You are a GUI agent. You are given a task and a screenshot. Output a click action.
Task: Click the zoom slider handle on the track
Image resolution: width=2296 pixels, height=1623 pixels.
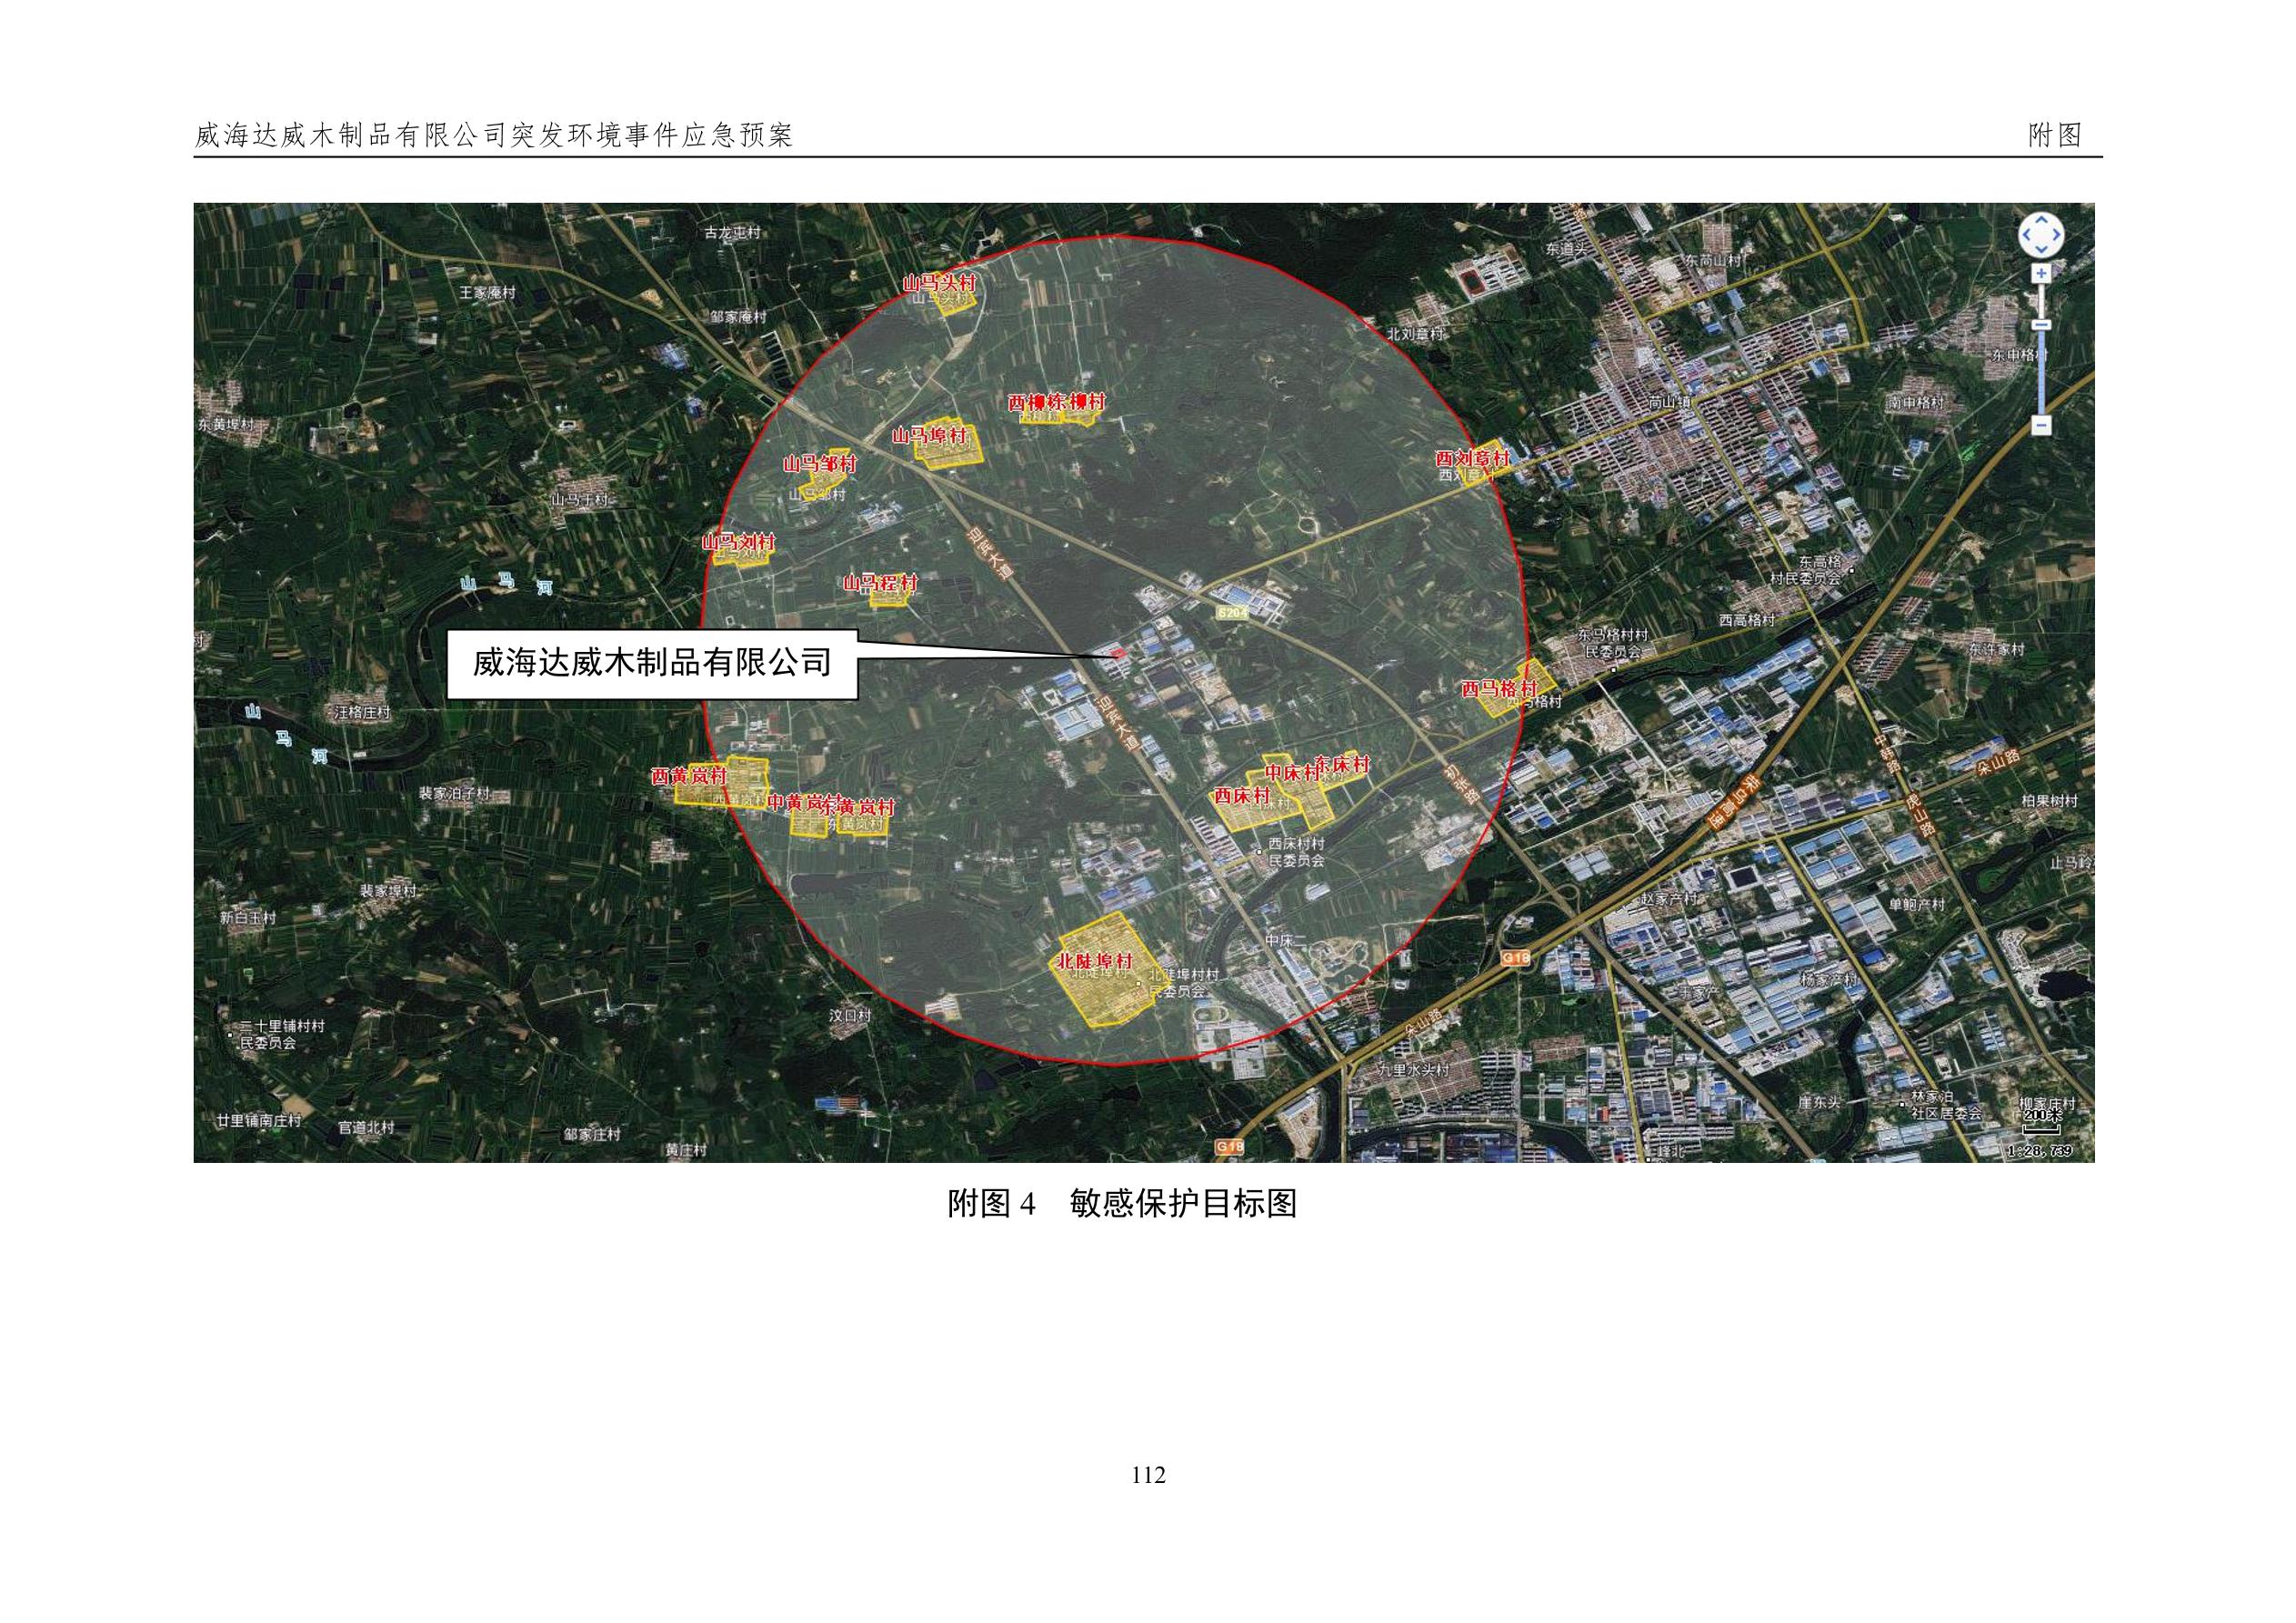click(x=2041, y=325)
